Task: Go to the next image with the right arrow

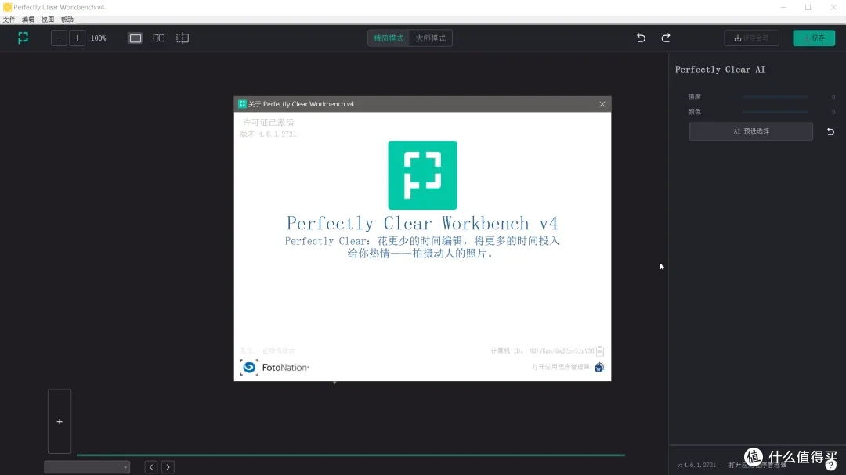Action: coord(168,467)
